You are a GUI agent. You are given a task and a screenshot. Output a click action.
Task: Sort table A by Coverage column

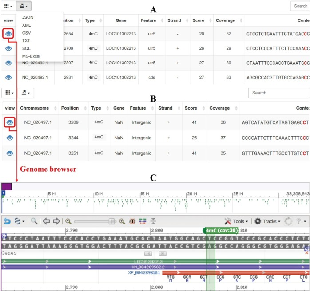pos(229,20)
